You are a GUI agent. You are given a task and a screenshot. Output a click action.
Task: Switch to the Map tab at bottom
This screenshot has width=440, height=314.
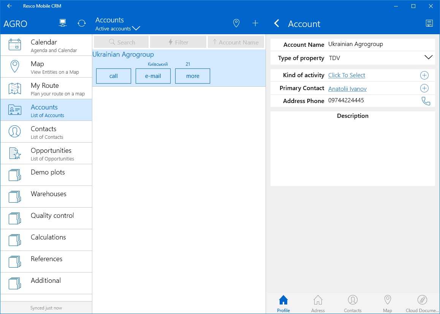(388, 304)
